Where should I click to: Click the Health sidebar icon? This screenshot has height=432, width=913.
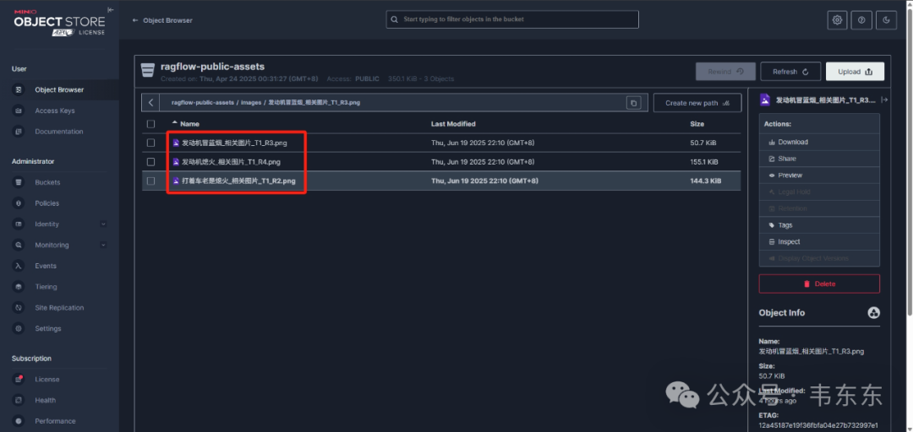(x=19, y=400)
